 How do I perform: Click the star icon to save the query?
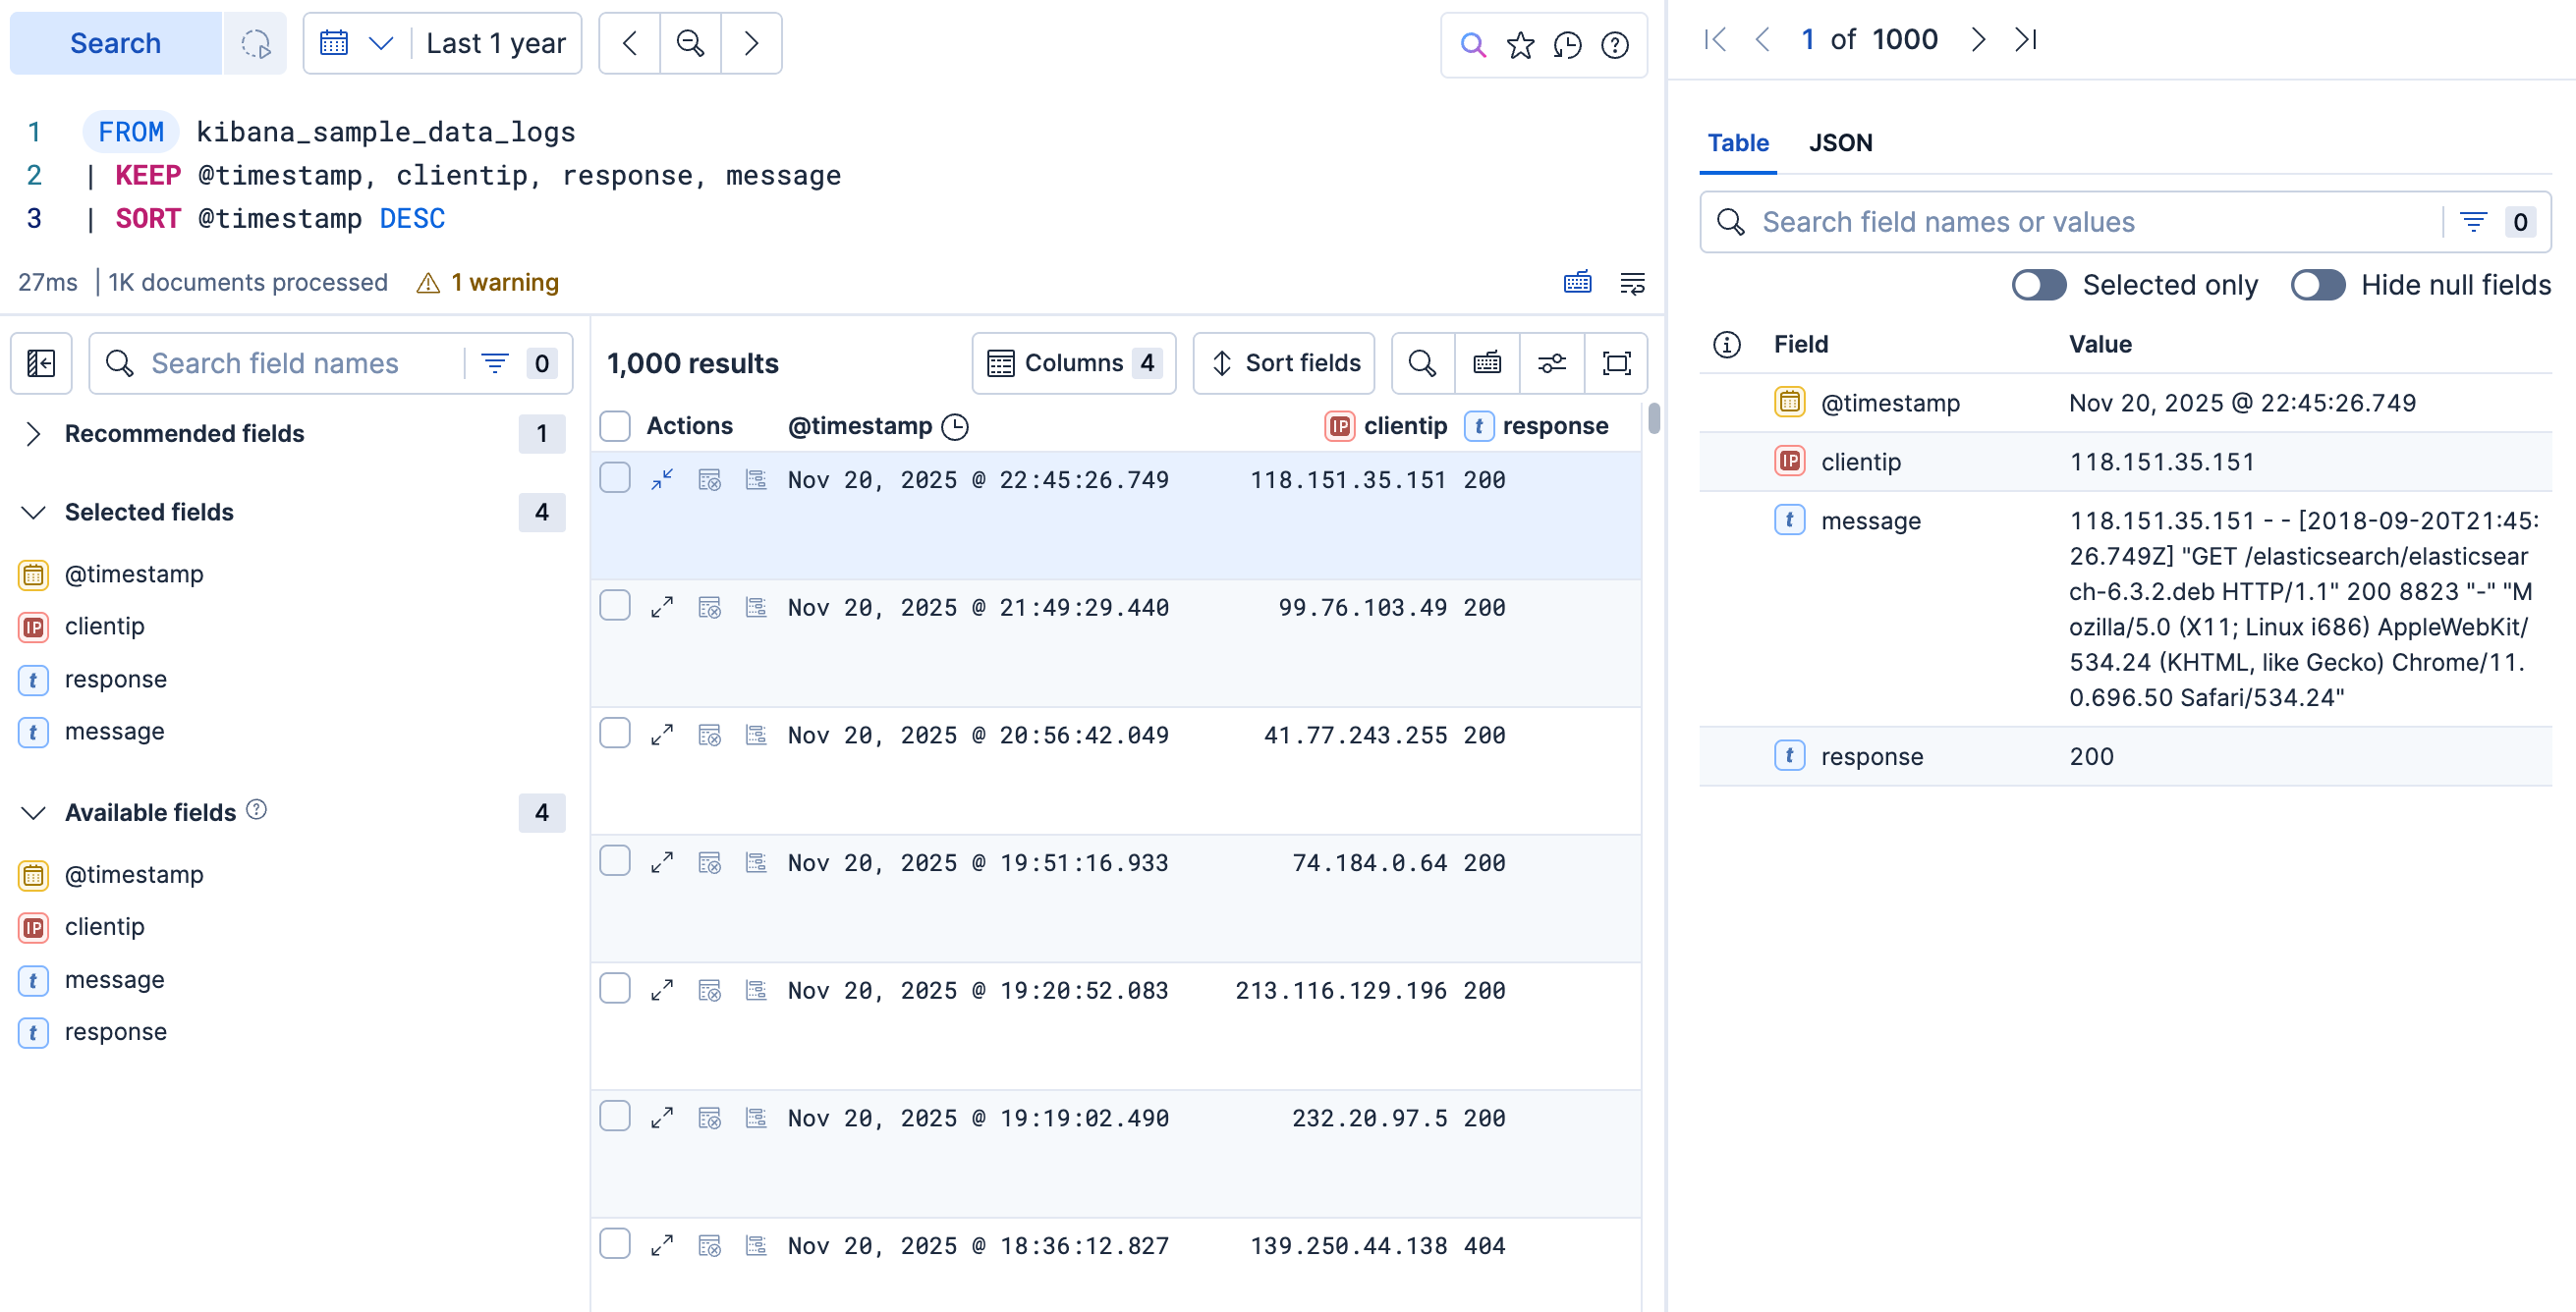click(1519, 45)
